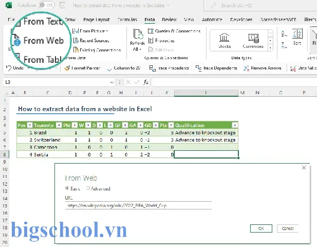317x247 pixels.
Task: Click the Serbia cell
Action: (47, 154)
